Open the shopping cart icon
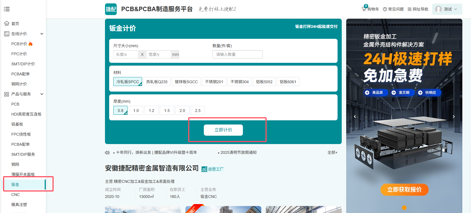Viewport: 471px width, 213px height. pyautogui.click(x=364, y=9)
